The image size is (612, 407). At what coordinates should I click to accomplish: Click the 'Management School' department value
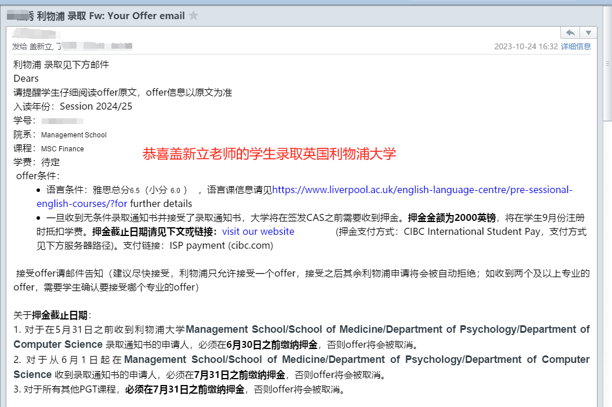(74, 135)
